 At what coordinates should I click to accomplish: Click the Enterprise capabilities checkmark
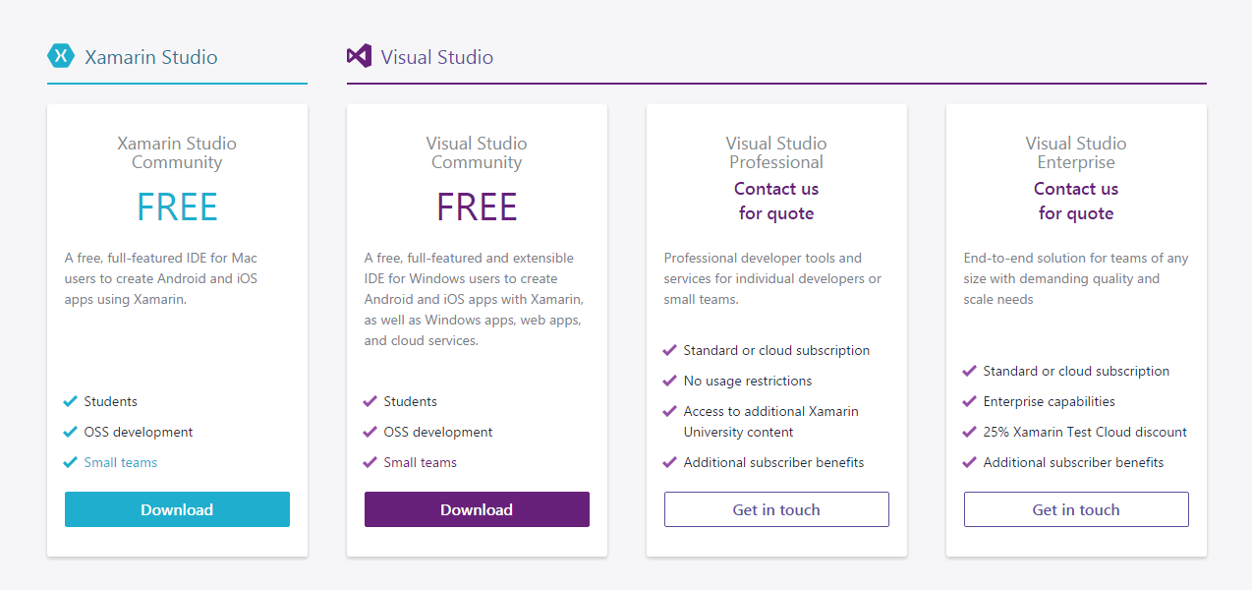[970, 401]
